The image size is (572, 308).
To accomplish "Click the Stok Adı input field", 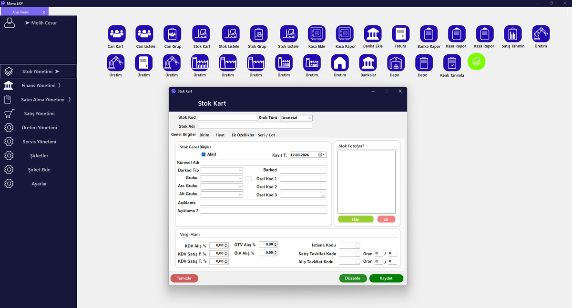I will click(x=255, y=126).
